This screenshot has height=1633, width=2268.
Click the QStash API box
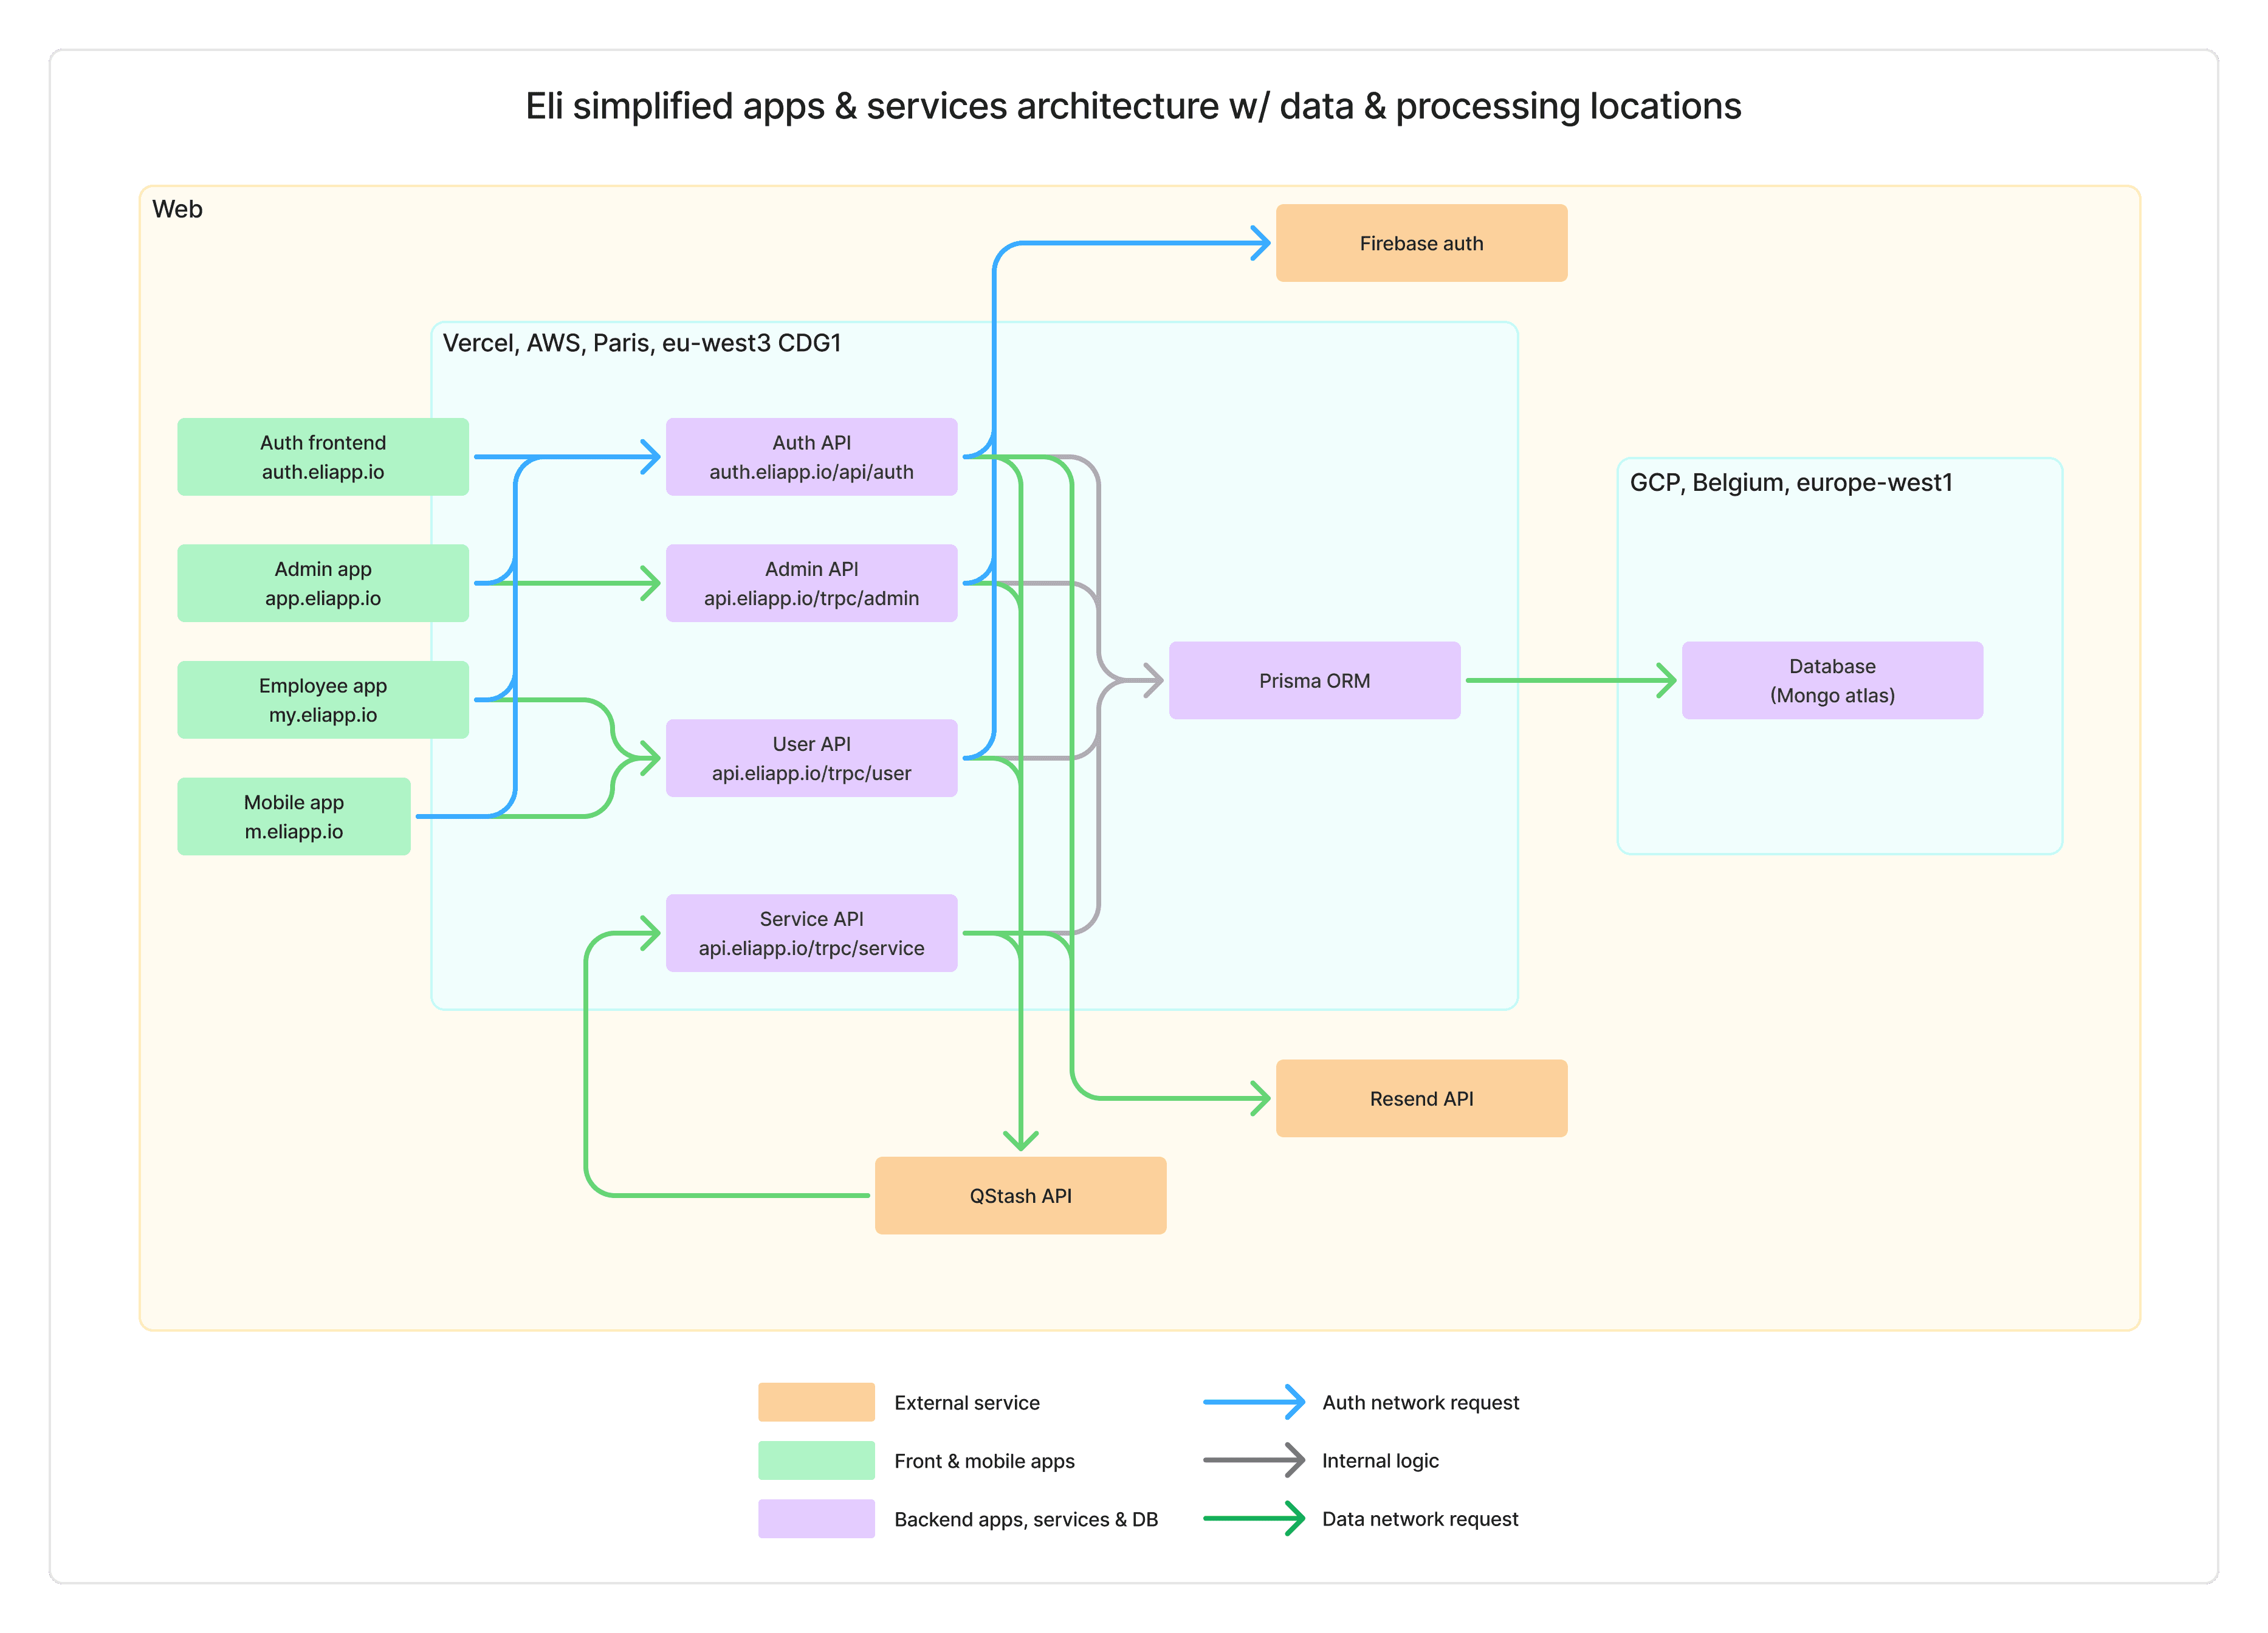1020,1195
